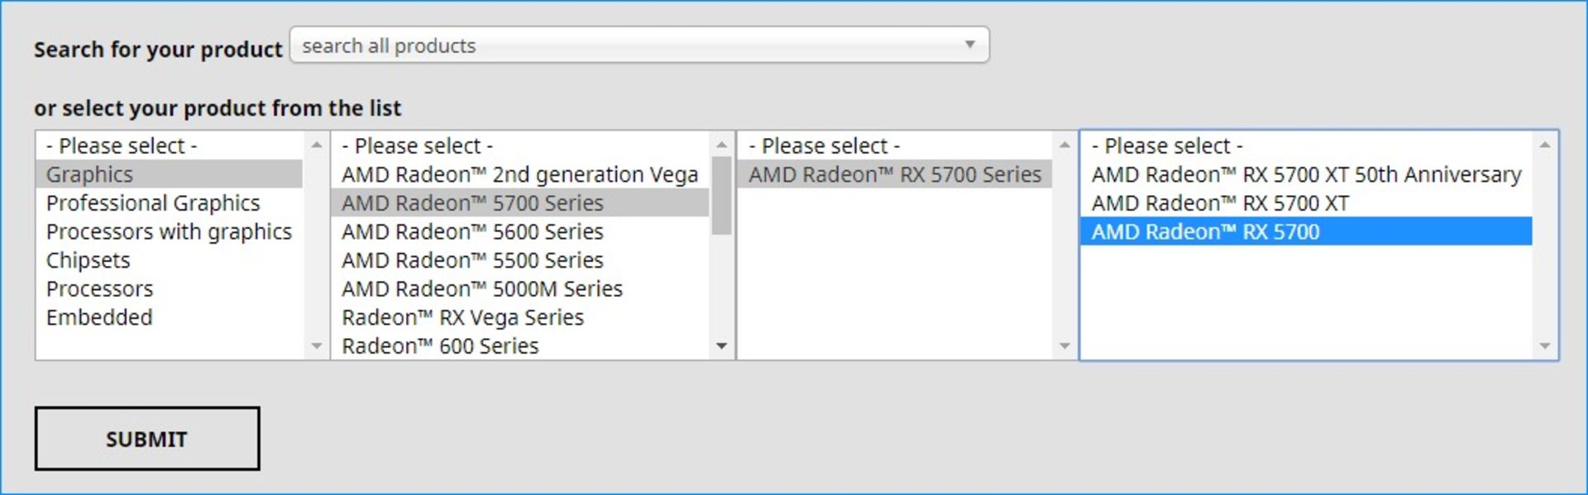Select AMD Radeon 5500 Series

coord(472,260)
